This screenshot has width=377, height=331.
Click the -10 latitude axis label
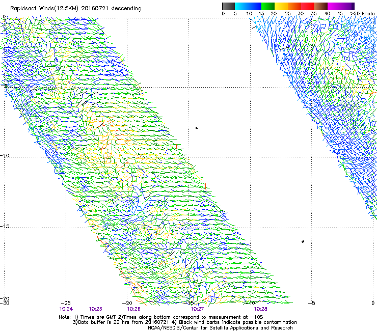(5, 155)
